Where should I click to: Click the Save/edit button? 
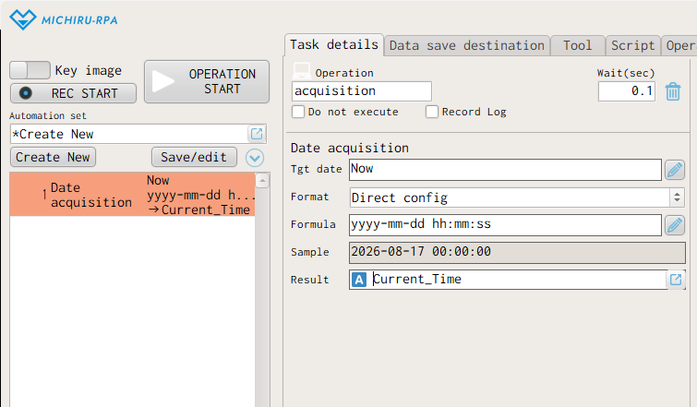[194, 157]
